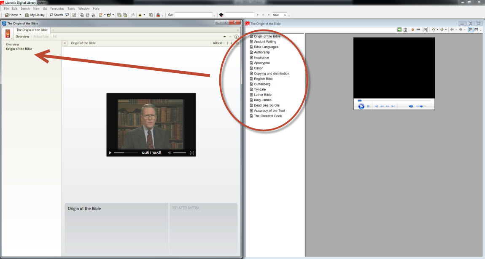Viewport: 485px width, 259px height.
Task: Click the red book cover icon in the left window
Action: (8, 33)
